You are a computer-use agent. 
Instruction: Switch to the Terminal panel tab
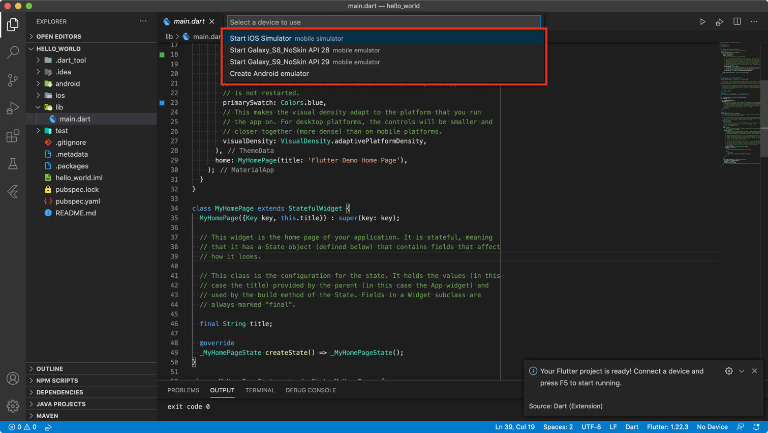(260, 390)
